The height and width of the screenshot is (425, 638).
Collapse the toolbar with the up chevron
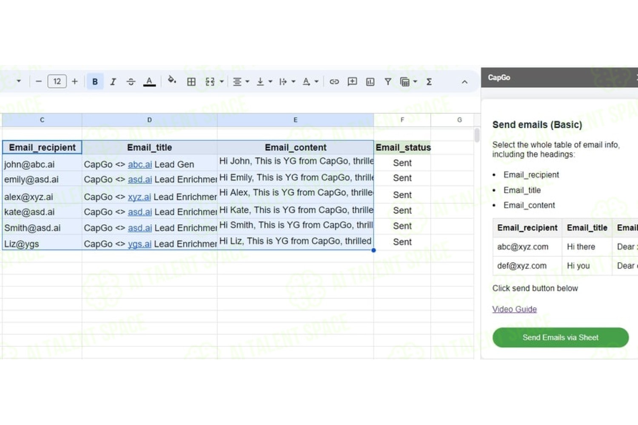(x=464, y=82)
